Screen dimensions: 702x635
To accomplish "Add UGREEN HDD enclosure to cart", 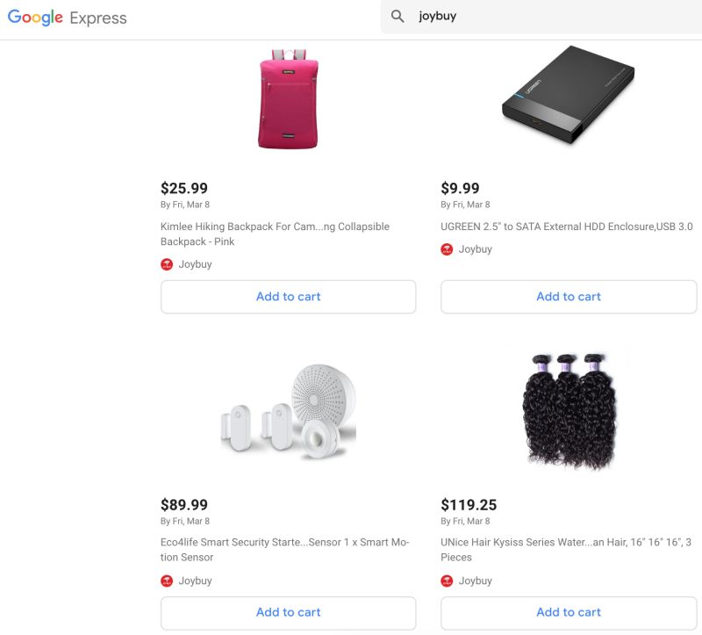I will point(568,297).
